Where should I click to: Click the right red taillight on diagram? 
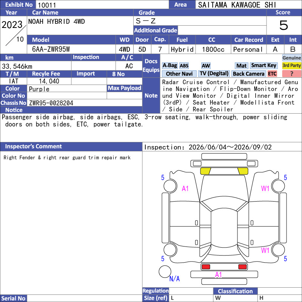pos(242,267)
